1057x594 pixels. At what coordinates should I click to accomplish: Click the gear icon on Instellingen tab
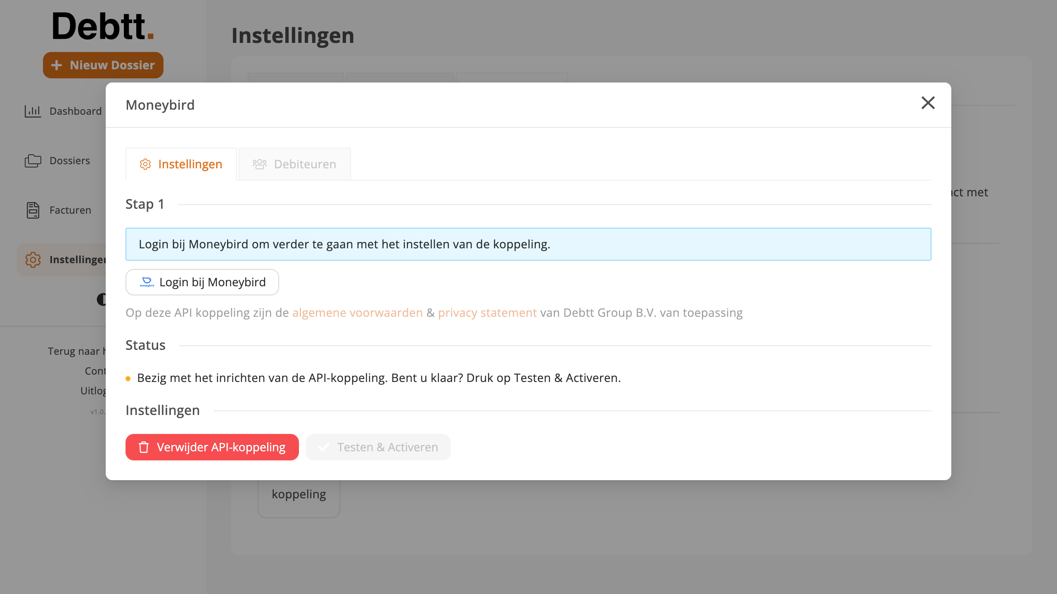pyautogui.click(x=145, y=164)
